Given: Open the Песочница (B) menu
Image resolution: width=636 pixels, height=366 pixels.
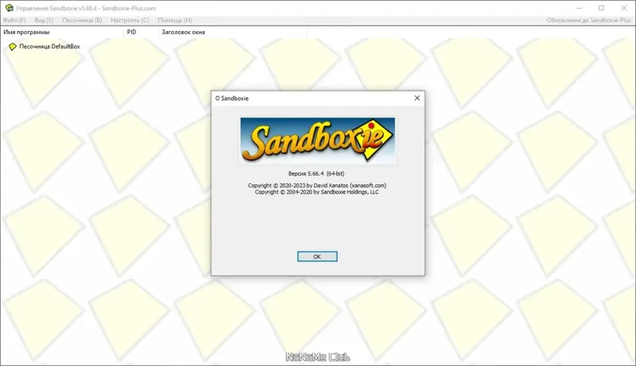Looking at the screenshot, I should click(82, 20).
